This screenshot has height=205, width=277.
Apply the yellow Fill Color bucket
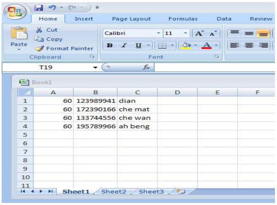point(186,45)
